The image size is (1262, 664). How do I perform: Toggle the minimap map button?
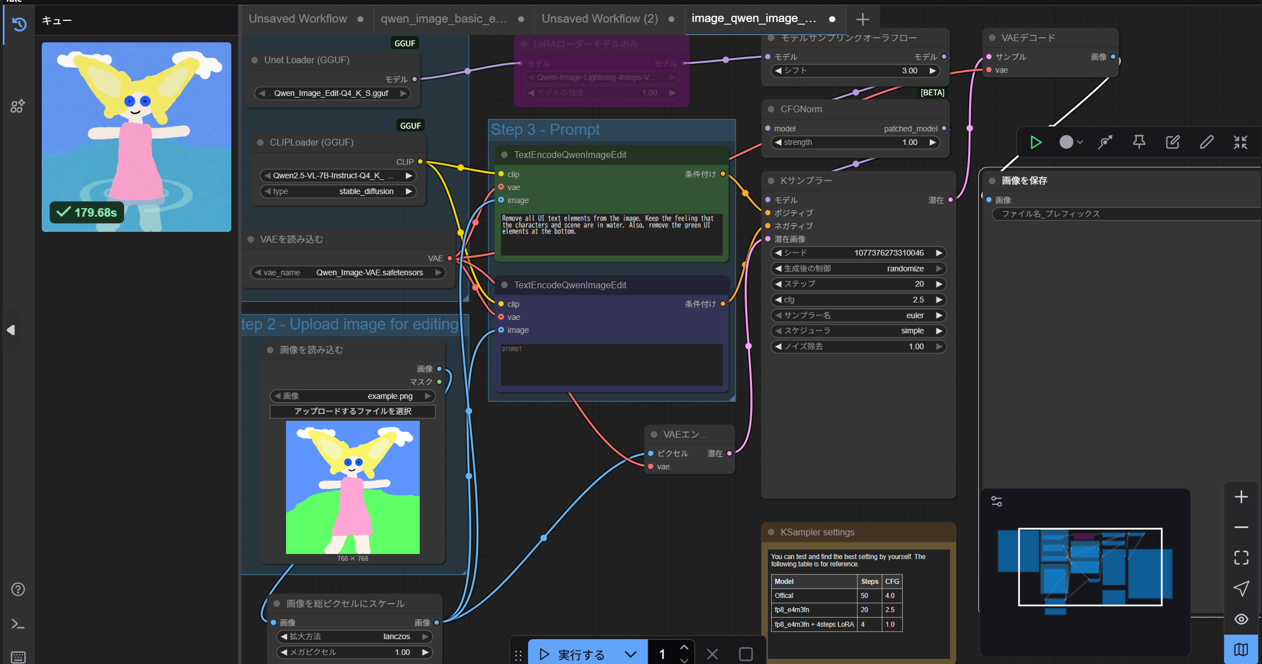(x=1241, y=649)
